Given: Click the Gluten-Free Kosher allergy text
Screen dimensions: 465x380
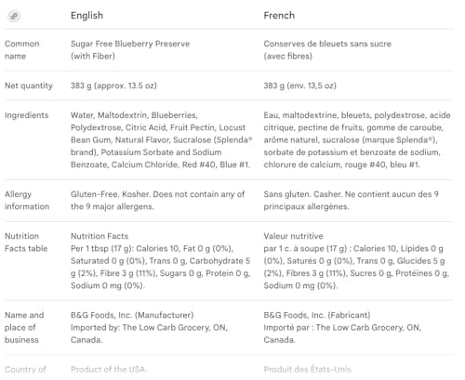Looking at the screenshot, I should [158, 201].
